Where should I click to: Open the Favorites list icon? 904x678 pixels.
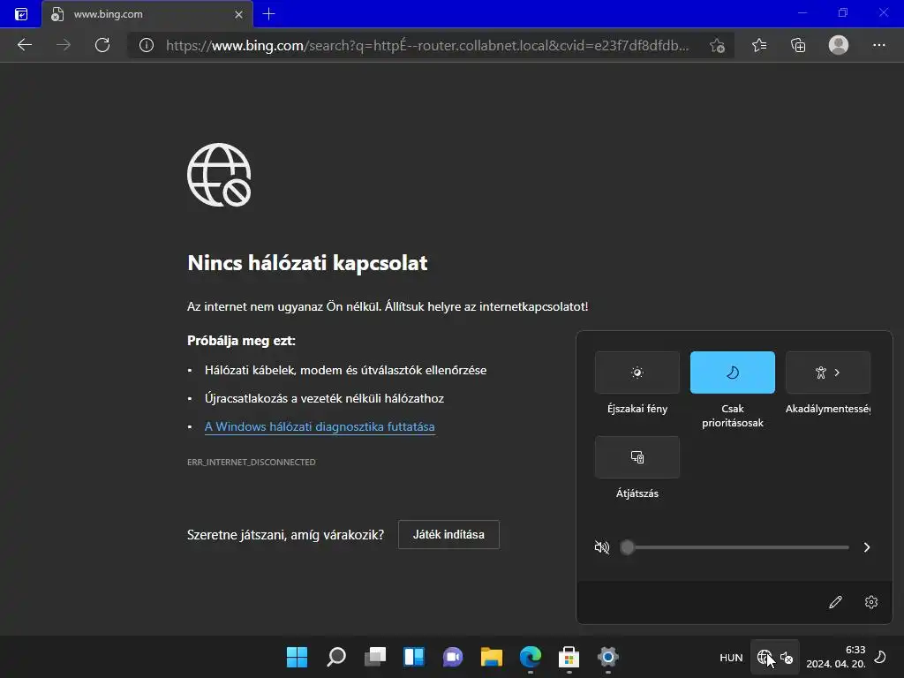click(x=759, y=45)
